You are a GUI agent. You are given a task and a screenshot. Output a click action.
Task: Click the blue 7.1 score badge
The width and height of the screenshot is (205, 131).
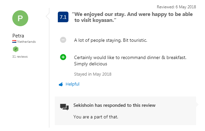tap(63, 17)
